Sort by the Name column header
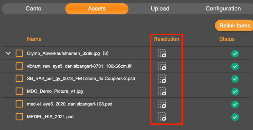Screen dimensions: 253x130 coord(34,39)
